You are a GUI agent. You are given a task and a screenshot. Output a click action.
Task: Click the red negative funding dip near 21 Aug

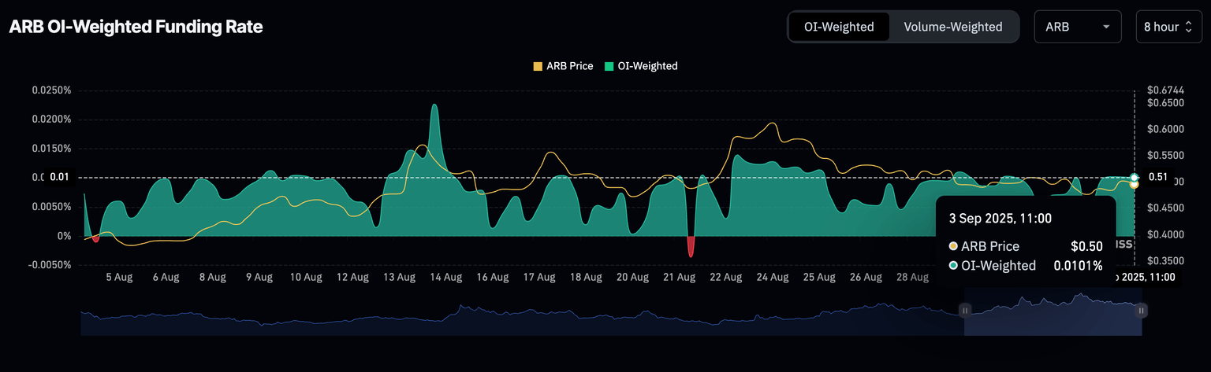coord(691,247)
